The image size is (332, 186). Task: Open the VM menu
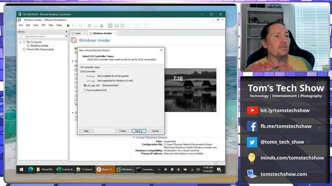point(44,25)
